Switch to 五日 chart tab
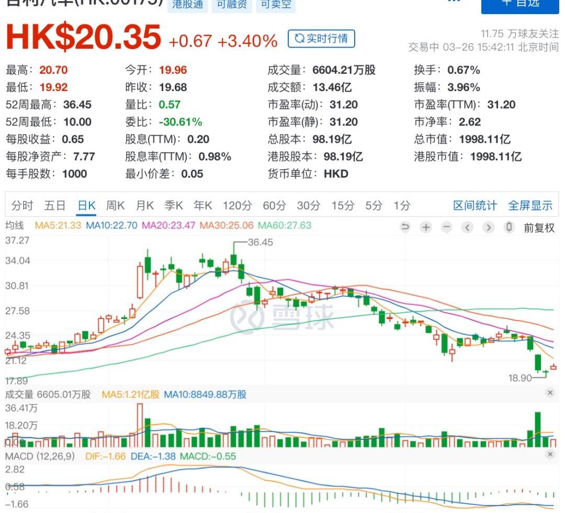Screen dimensions: 565x513 pyautogui.click(x=55, y=206)
